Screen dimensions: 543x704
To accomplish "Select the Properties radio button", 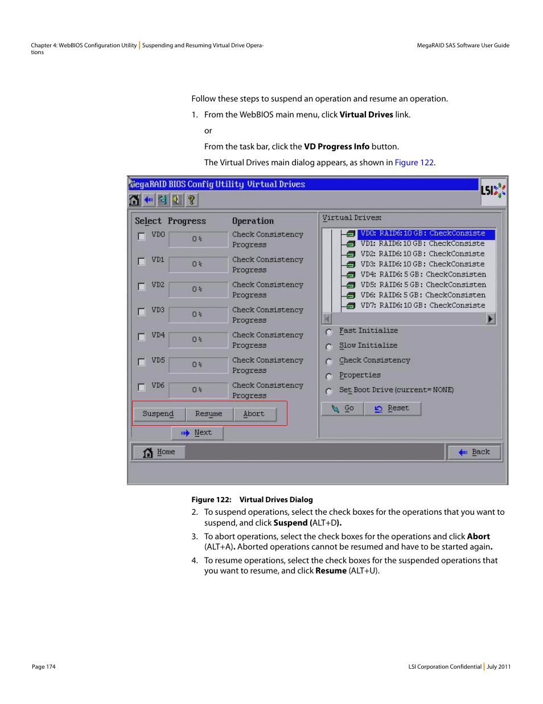I will tap(328, 376).
